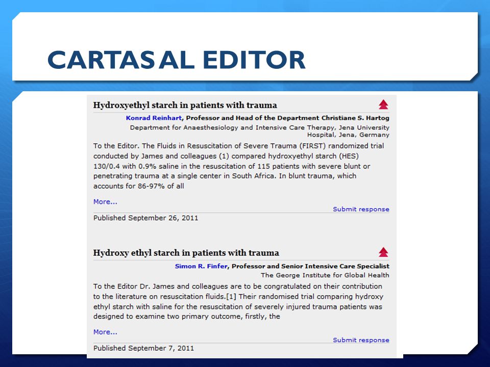Select the heading 'Hydroxyethyl starch in patients with trauma'
The height and width of the screenshot is (367, 490).
(185, 105)
